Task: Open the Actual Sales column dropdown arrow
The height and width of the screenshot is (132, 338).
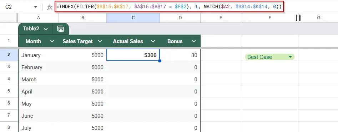Action: [x=153, y=41]
